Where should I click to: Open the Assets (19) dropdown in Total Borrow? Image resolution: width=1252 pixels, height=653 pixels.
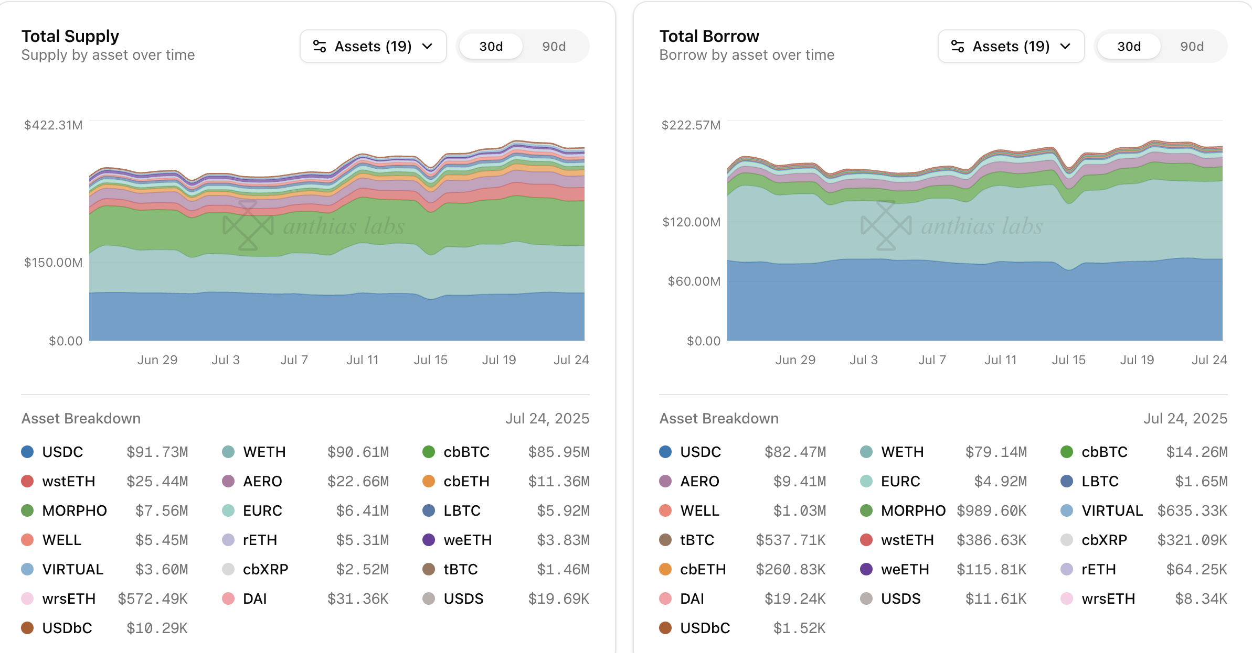click(1011, 47)
